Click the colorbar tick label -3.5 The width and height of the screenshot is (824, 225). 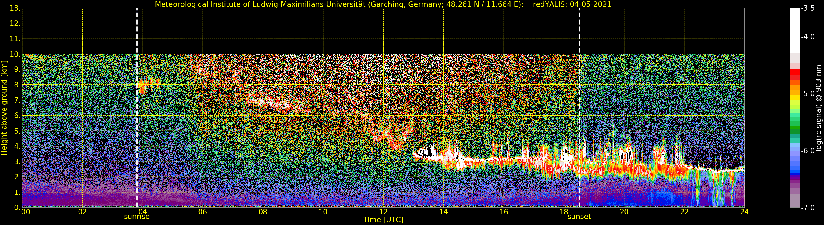[x=808, y=9]
